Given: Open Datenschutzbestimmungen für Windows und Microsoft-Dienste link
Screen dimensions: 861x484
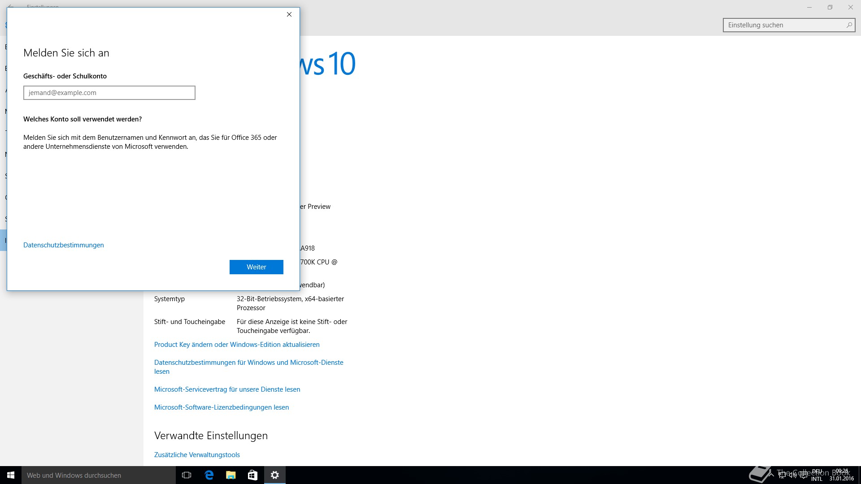Looking at the screenshot, I should click(x=249, y=367).
